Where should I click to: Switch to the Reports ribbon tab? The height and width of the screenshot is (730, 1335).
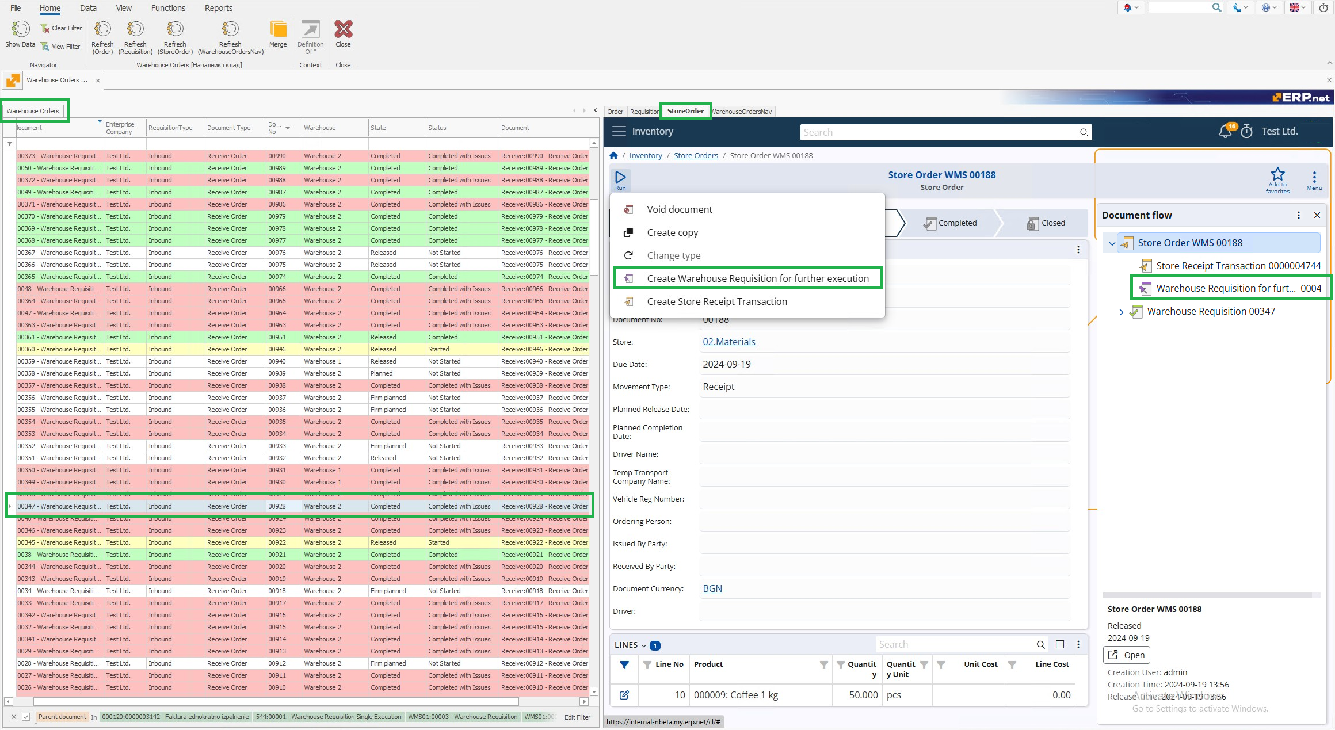pyautogui.click(x=219, y=8)
